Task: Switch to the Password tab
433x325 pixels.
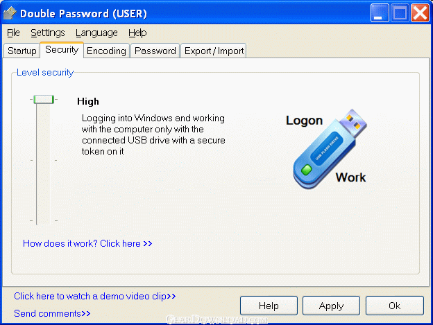Action: (x=155, y=51)
